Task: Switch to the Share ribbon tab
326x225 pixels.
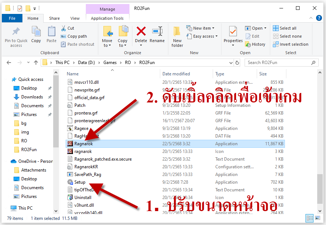Action: pyautogui.click(x=54, y=18)
